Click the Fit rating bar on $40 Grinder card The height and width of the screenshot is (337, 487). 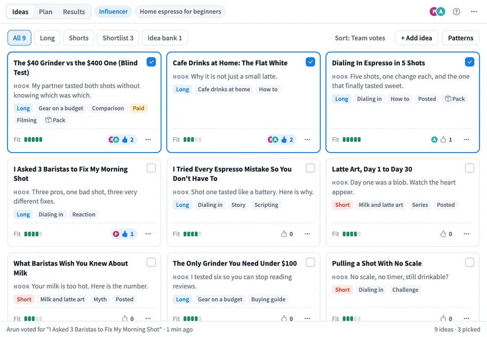pos(33,140)
